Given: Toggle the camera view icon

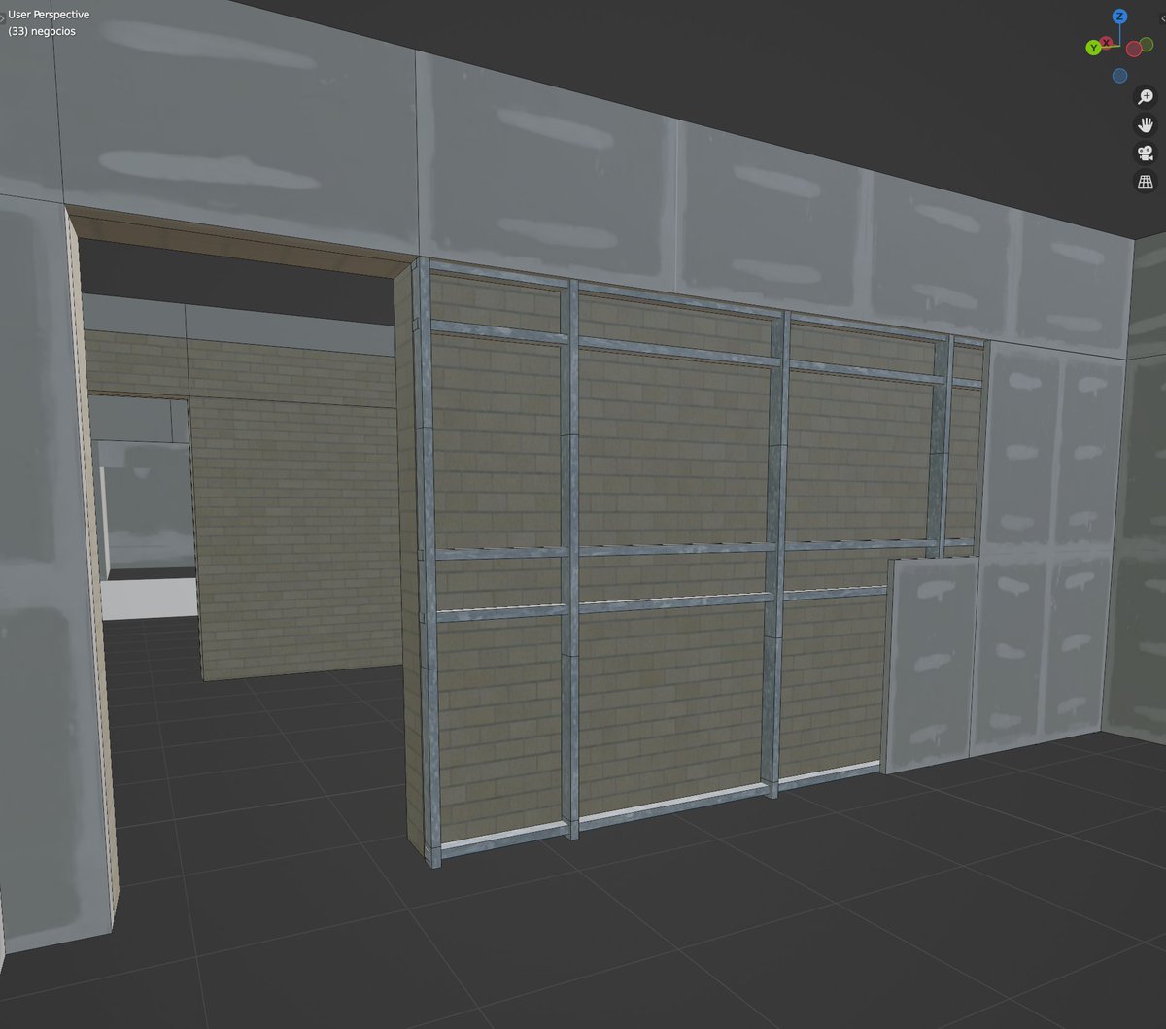Looking at the screenshot, I should click(1146, 153).
